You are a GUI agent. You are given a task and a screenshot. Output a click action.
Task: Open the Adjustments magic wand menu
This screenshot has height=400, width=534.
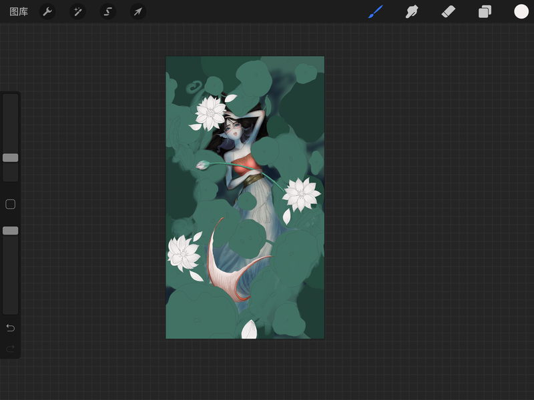point(77,12)
